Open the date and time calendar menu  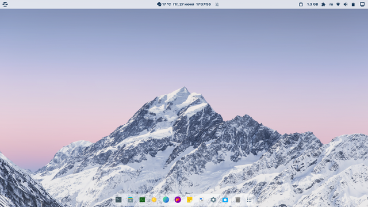click(x=192, y=4)
